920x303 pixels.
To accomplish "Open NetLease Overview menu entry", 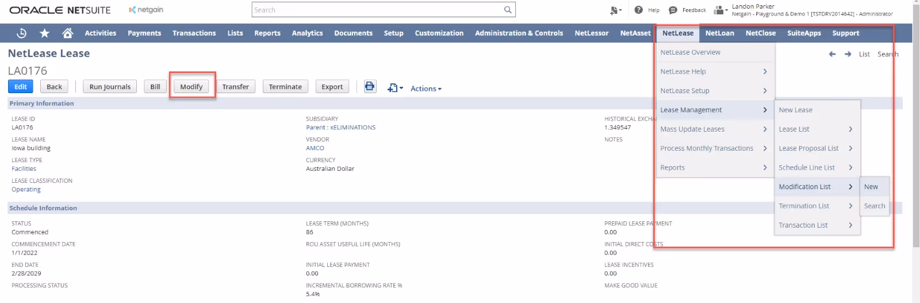I will (x=715, y=52).
